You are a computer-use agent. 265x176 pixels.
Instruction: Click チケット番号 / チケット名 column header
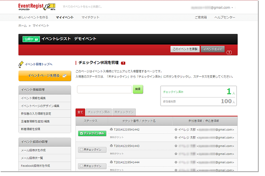(x=140, y=121)
